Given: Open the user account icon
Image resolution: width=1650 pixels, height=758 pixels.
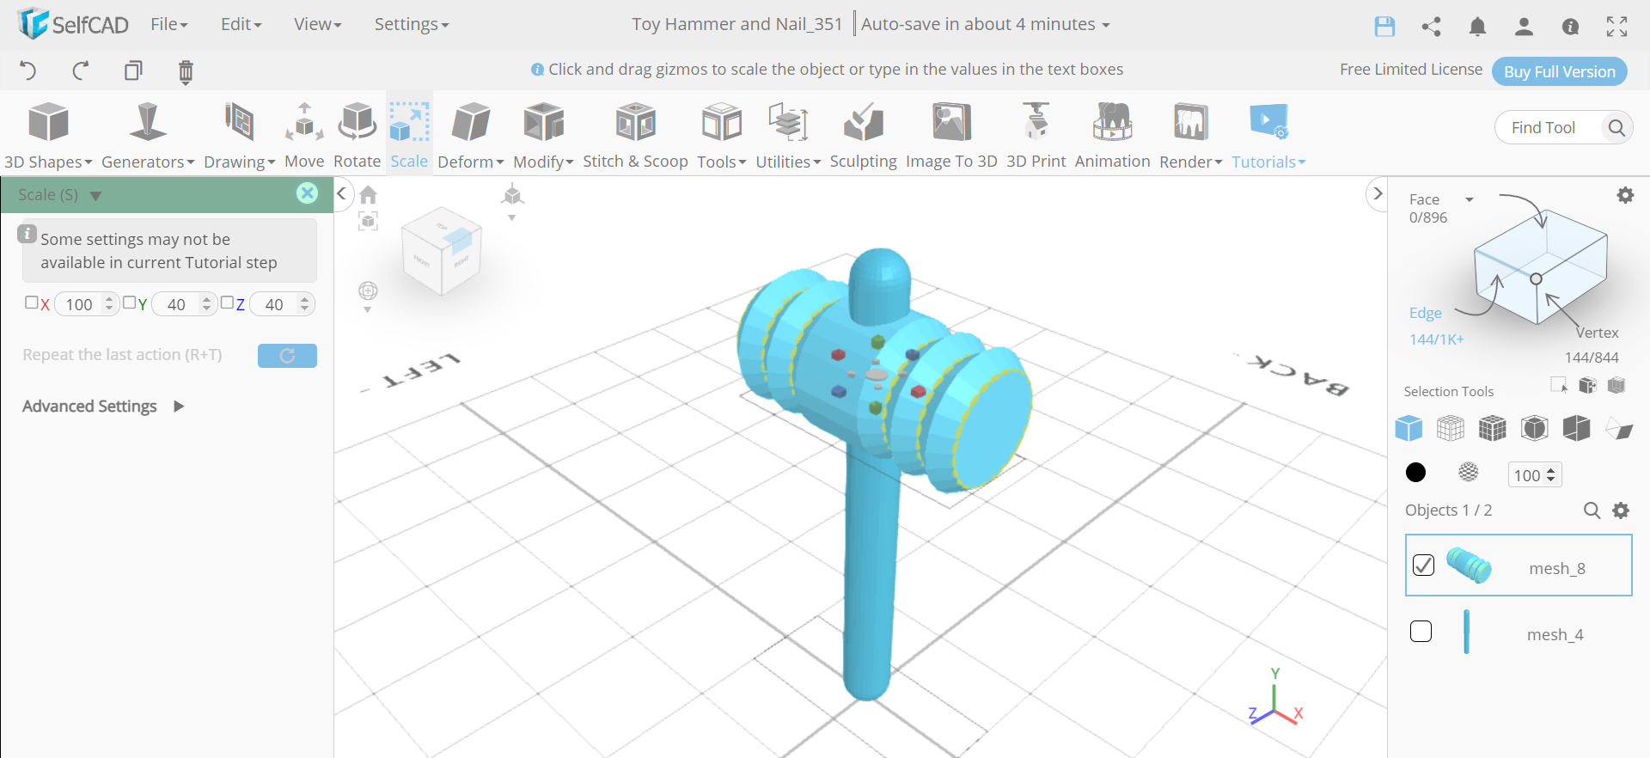Looking at the screenshot, I should point(1524,27).
